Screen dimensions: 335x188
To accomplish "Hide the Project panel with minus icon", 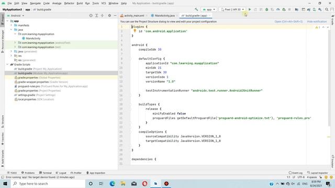I will click(115, 16).
